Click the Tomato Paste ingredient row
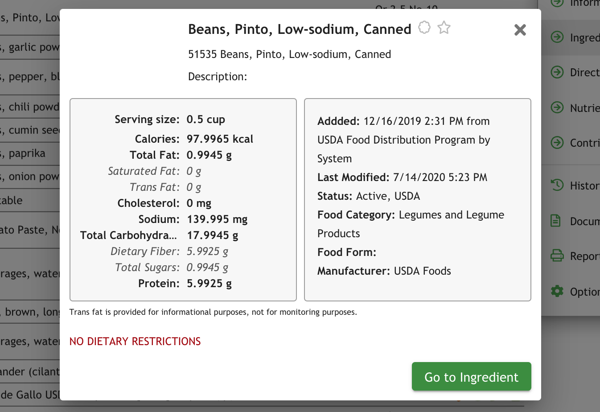The width and height of the screenshot is (600, 412). coord(30,230)
